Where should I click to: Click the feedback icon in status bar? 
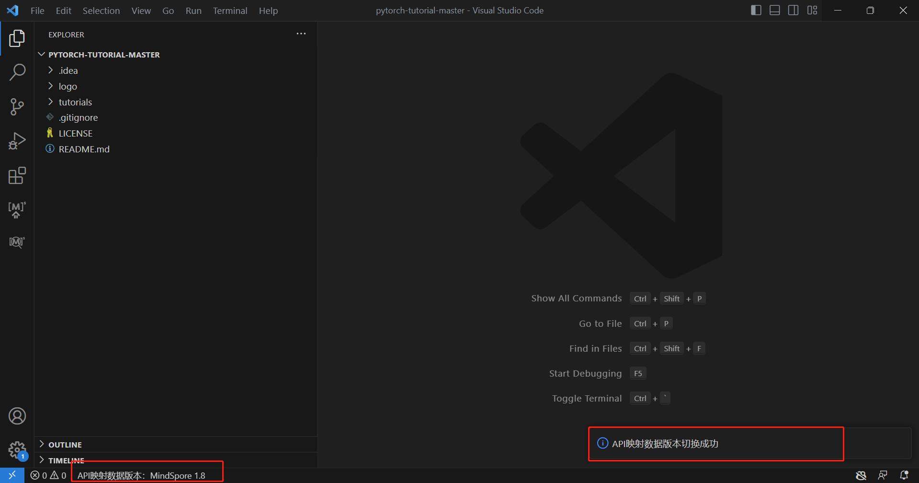pos(883,475)
